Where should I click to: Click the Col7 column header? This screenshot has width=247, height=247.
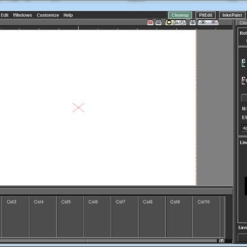click(120, 202)
